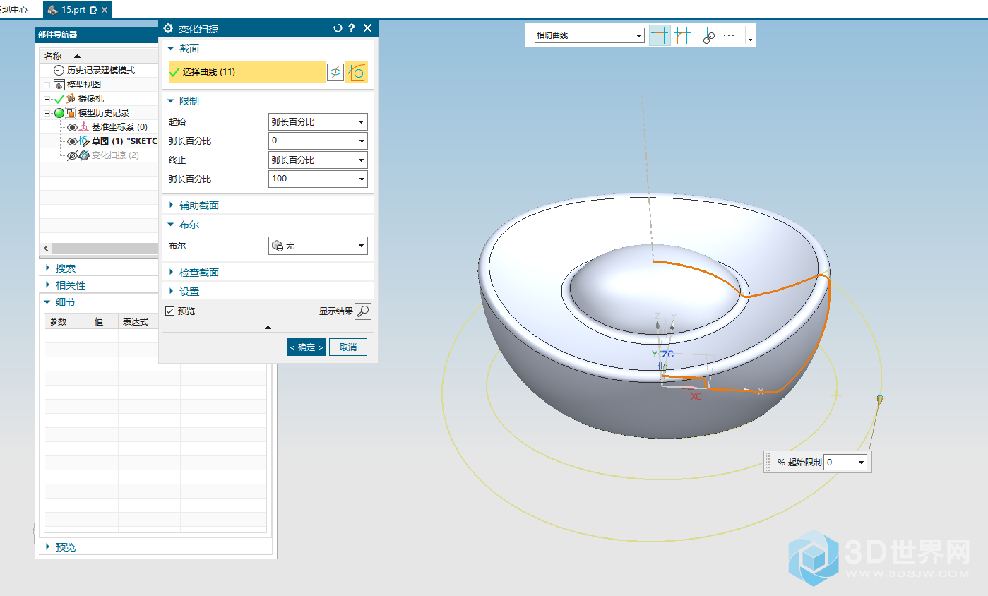This screenshot has width=988, height=596.
Task: Click the 布尔 dropdown solid body icon
Action: pyautogui.click(x=278, y=246)
